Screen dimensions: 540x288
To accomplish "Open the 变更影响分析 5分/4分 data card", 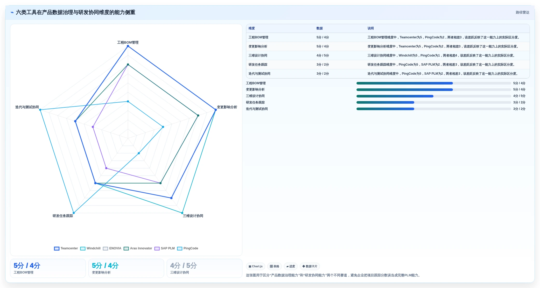I will coord(126,268).
